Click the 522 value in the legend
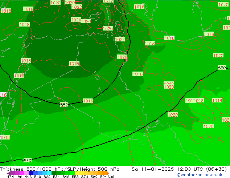This screenshot has width=230, height=178. (x=47, y=177)
